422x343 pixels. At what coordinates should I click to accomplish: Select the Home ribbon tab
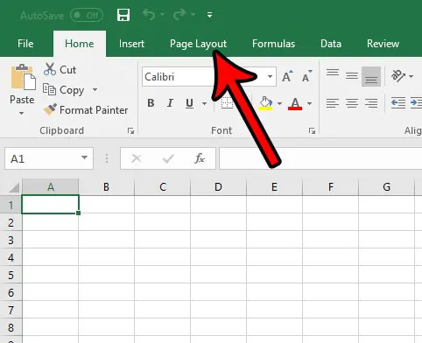[x=80, y=44]
